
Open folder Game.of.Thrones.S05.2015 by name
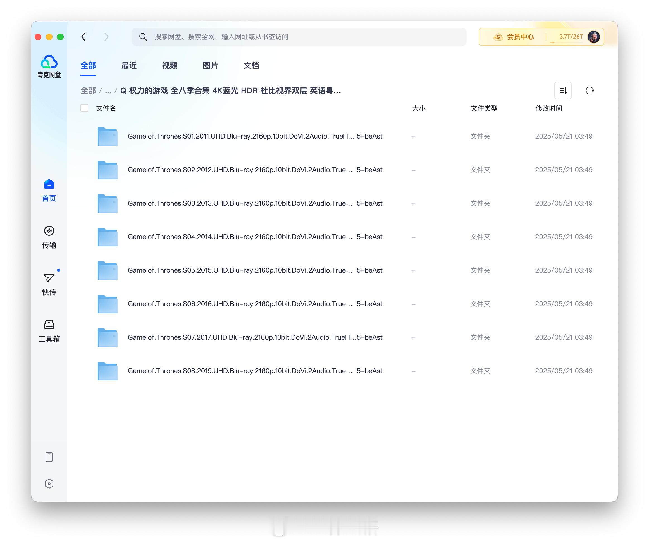255,270
